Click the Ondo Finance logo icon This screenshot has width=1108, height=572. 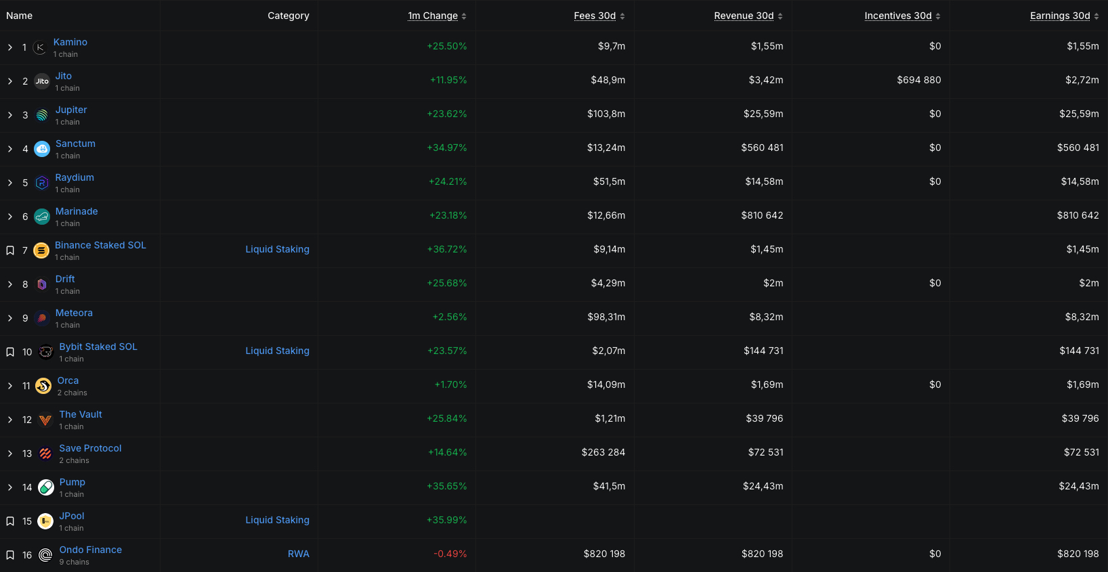45,555
